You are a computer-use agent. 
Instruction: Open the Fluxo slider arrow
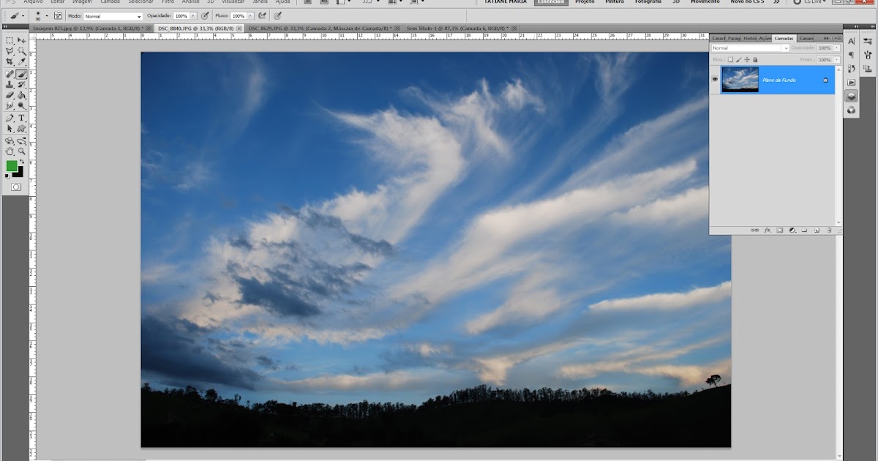(250, 15)
